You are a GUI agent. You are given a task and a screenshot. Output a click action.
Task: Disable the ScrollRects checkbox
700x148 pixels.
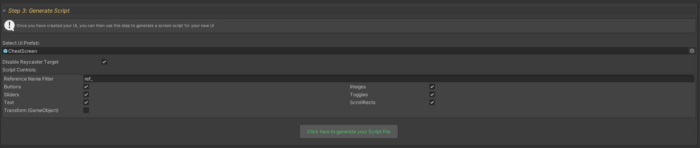(x=432, y=102)
